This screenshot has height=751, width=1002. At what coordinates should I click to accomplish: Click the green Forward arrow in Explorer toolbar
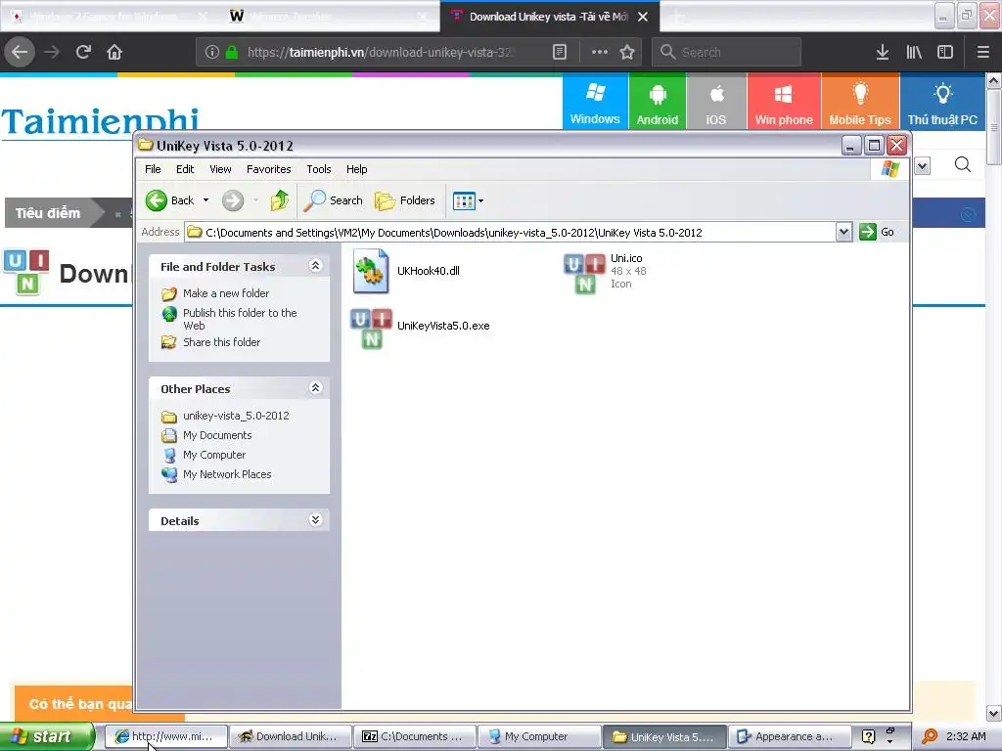tap(233, 200)
